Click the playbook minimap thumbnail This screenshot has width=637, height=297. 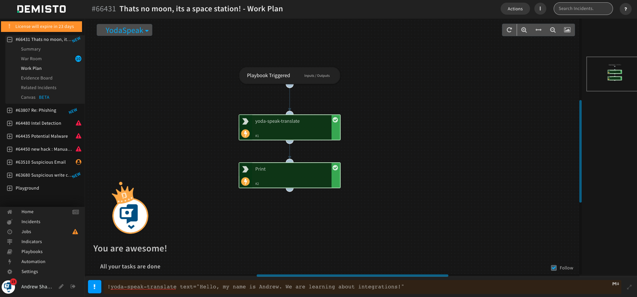pyautogui.click(x=612, y=74)
